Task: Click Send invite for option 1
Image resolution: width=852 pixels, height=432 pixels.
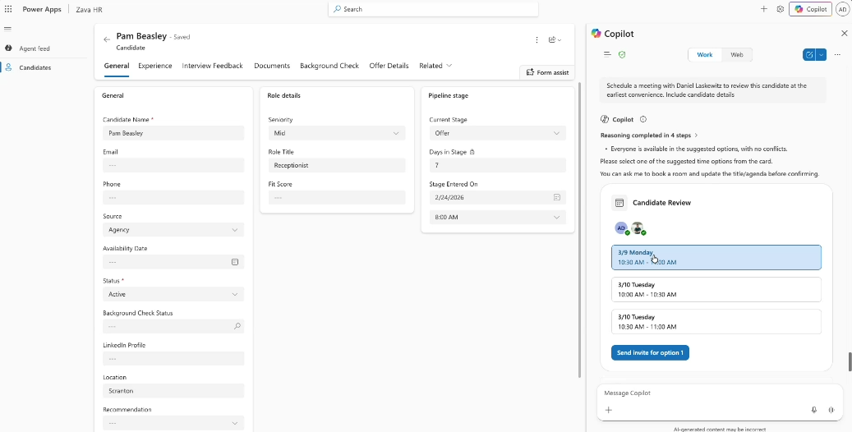Action: pos(650,352)
